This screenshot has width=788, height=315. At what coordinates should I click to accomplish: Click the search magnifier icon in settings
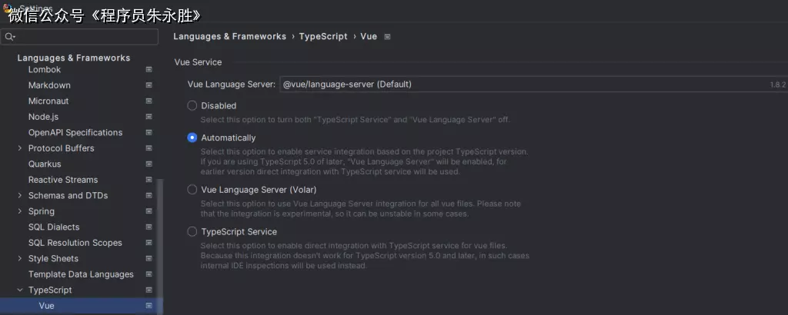(10, 37)
